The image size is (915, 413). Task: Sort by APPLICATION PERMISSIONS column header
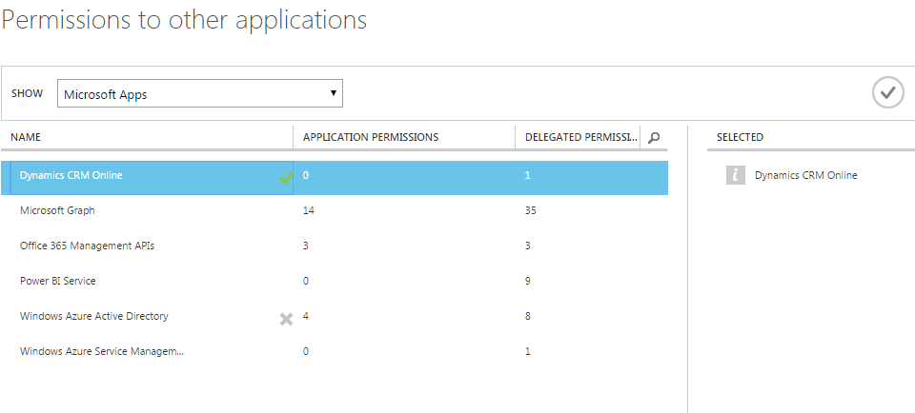click(371, 137)
